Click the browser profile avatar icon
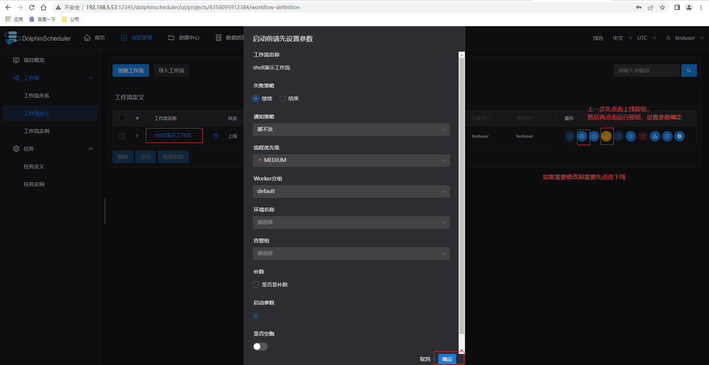The height and width of the screenshot is (365, 709). pyautogui.click(x=689, y=7)
